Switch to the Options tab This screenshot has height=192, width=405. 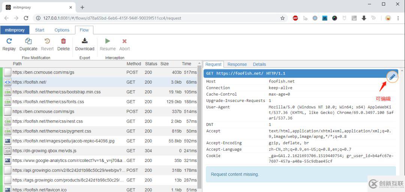click(62, 30)
